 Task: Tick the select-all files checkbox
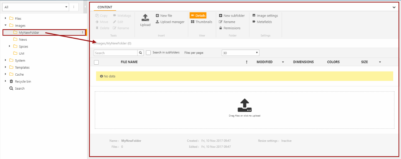[96, 62]
